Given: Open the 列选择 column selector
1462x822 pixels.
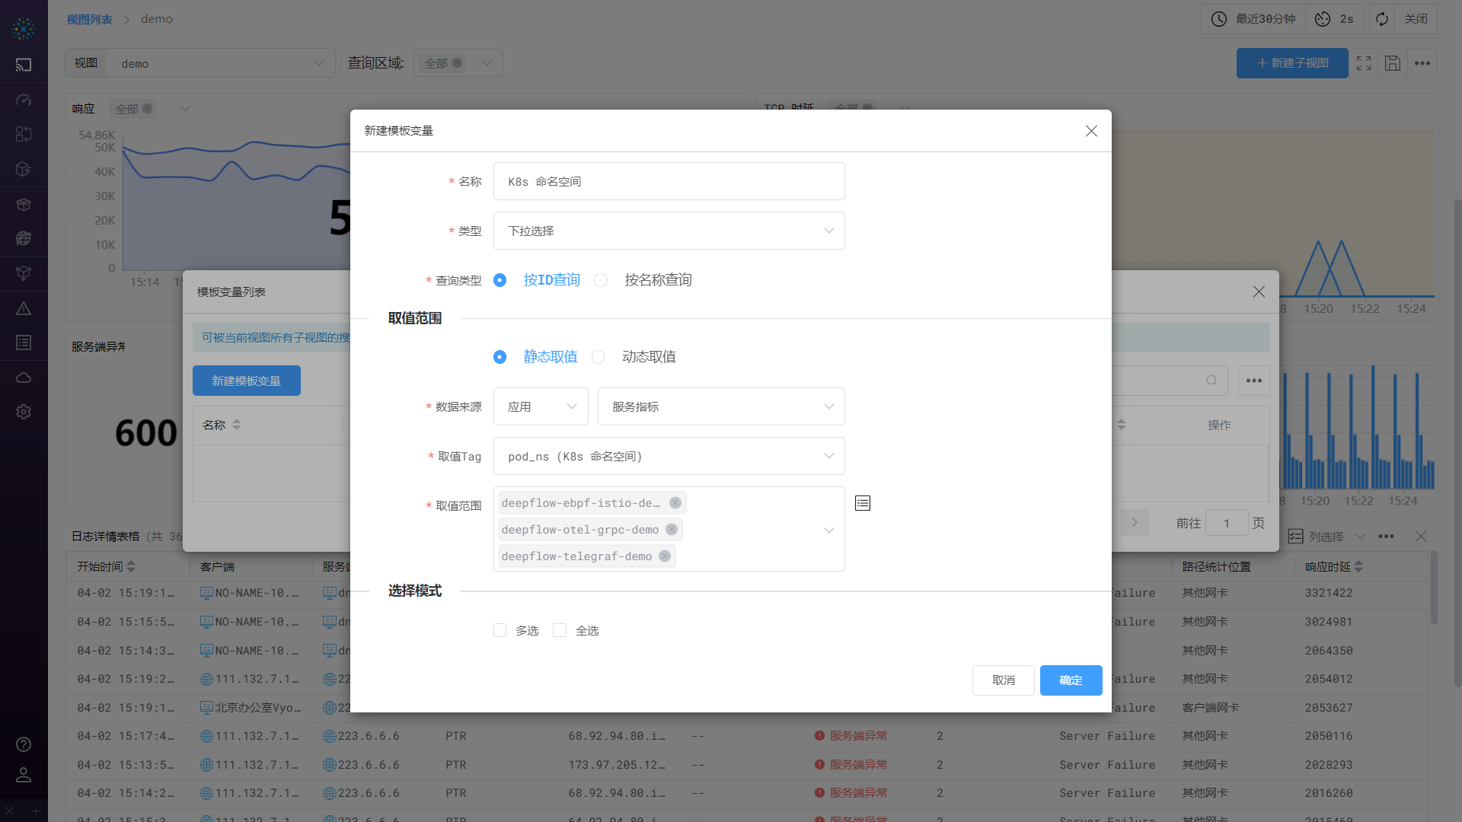Looking at the screenshot, I should [1325, 536].
